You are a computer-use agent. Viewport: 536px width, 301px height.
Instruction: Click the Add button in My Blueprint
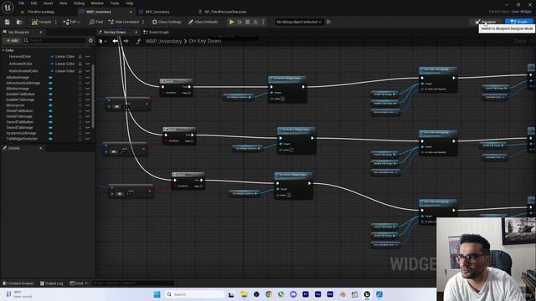pos(12,40)
